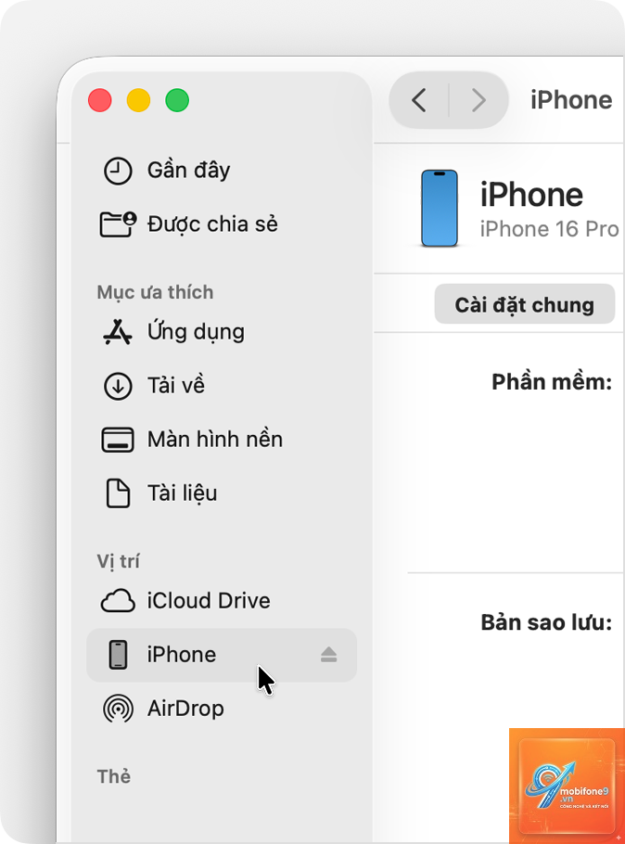Viewport: 625px width, 844px height.
Task: Select Được chia sẻ in the sidebar
Action: tap(212, 224)
